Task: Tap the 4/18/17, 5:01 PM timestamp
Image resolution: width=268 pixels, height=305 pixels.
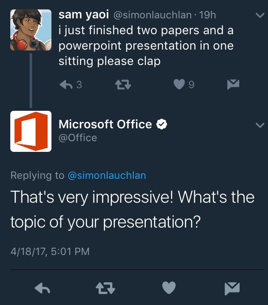Action: click(x=50, y=251)
